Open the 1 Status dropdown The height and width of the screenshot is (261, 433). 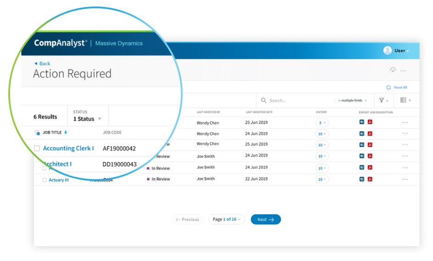pyautogui.click(x=87, y=119)
